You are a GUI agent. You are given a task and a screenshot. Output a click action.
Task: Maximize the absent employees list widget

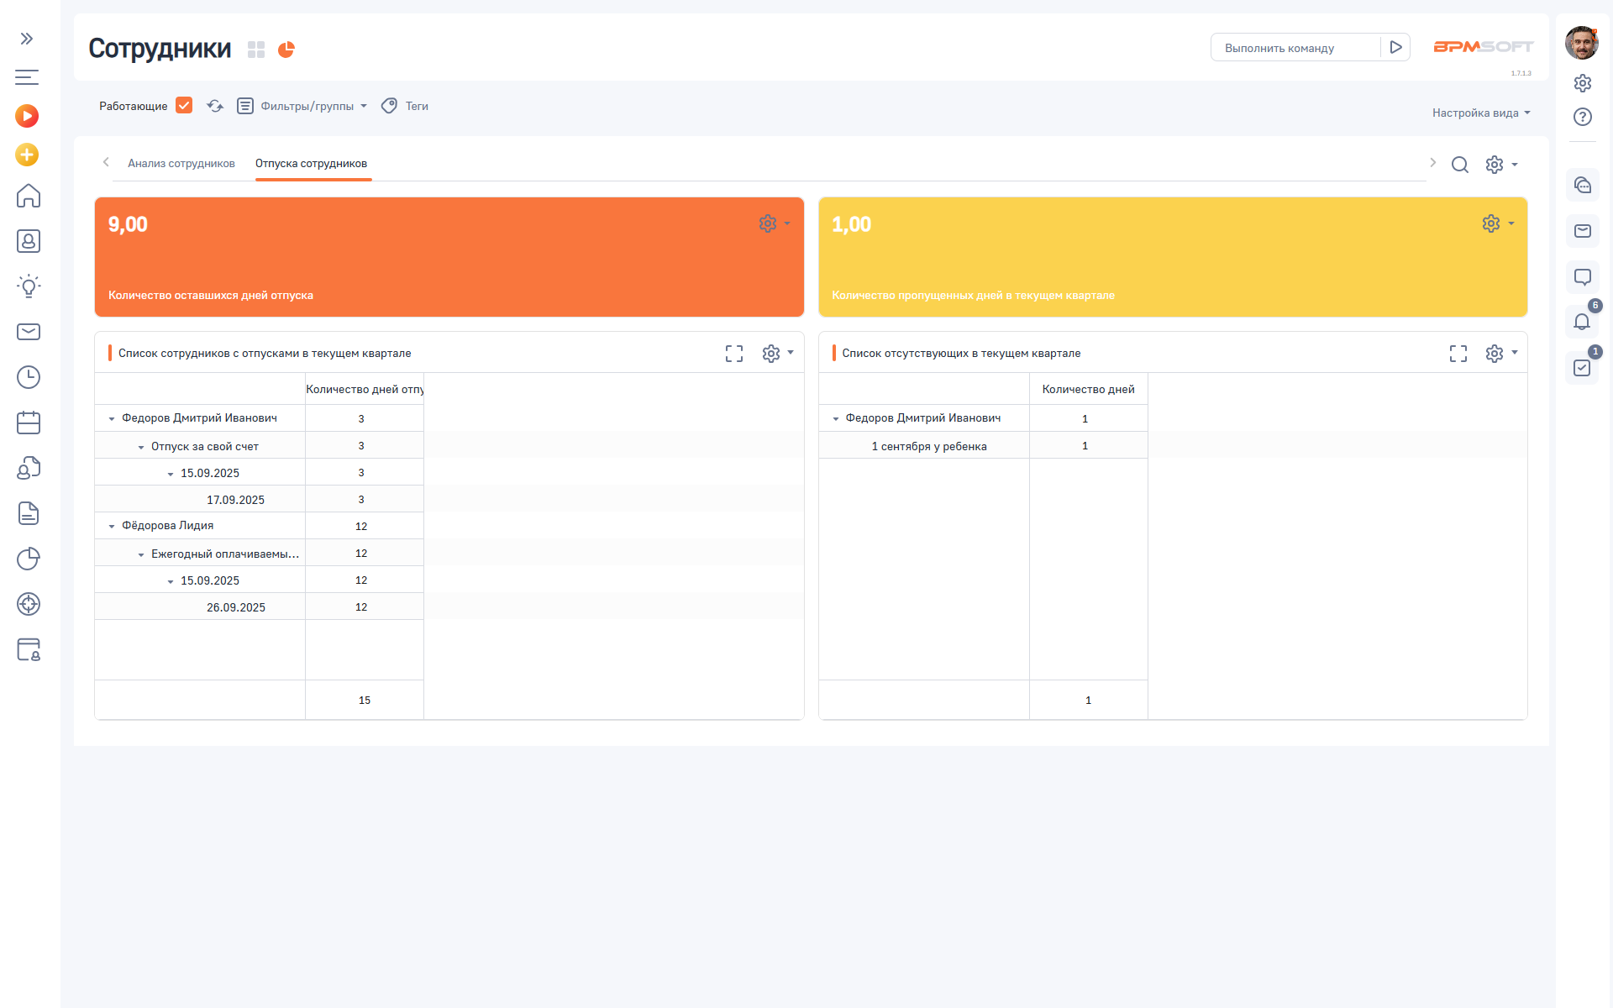(x=1458, y=354)
